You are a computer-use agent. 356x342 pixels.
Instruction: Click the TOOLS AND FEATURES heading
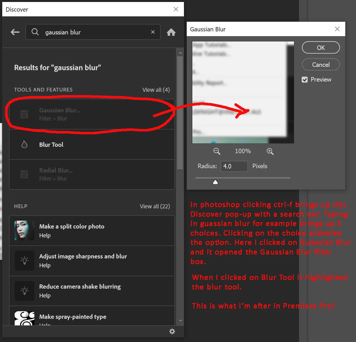43,90
